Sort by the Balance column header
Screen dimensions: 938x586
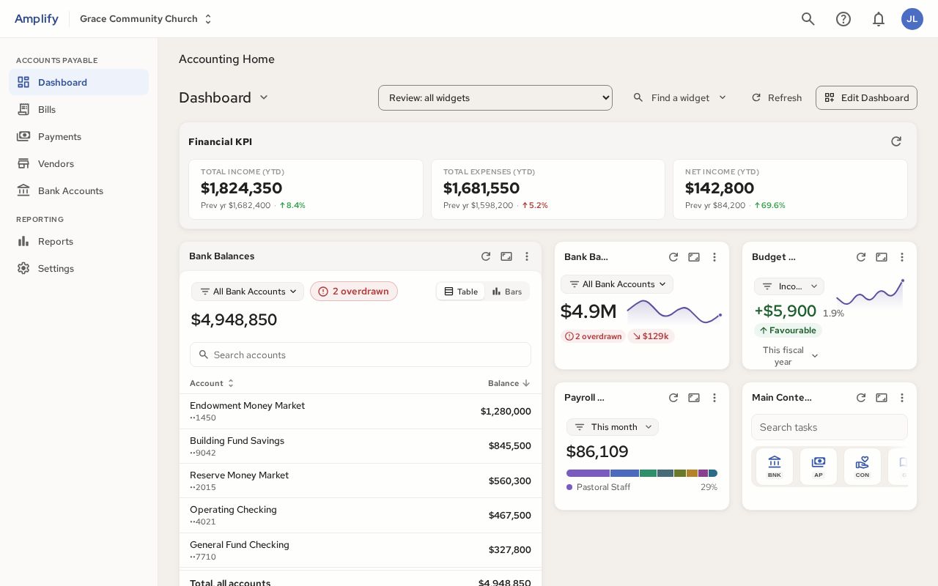coord(509,383)
